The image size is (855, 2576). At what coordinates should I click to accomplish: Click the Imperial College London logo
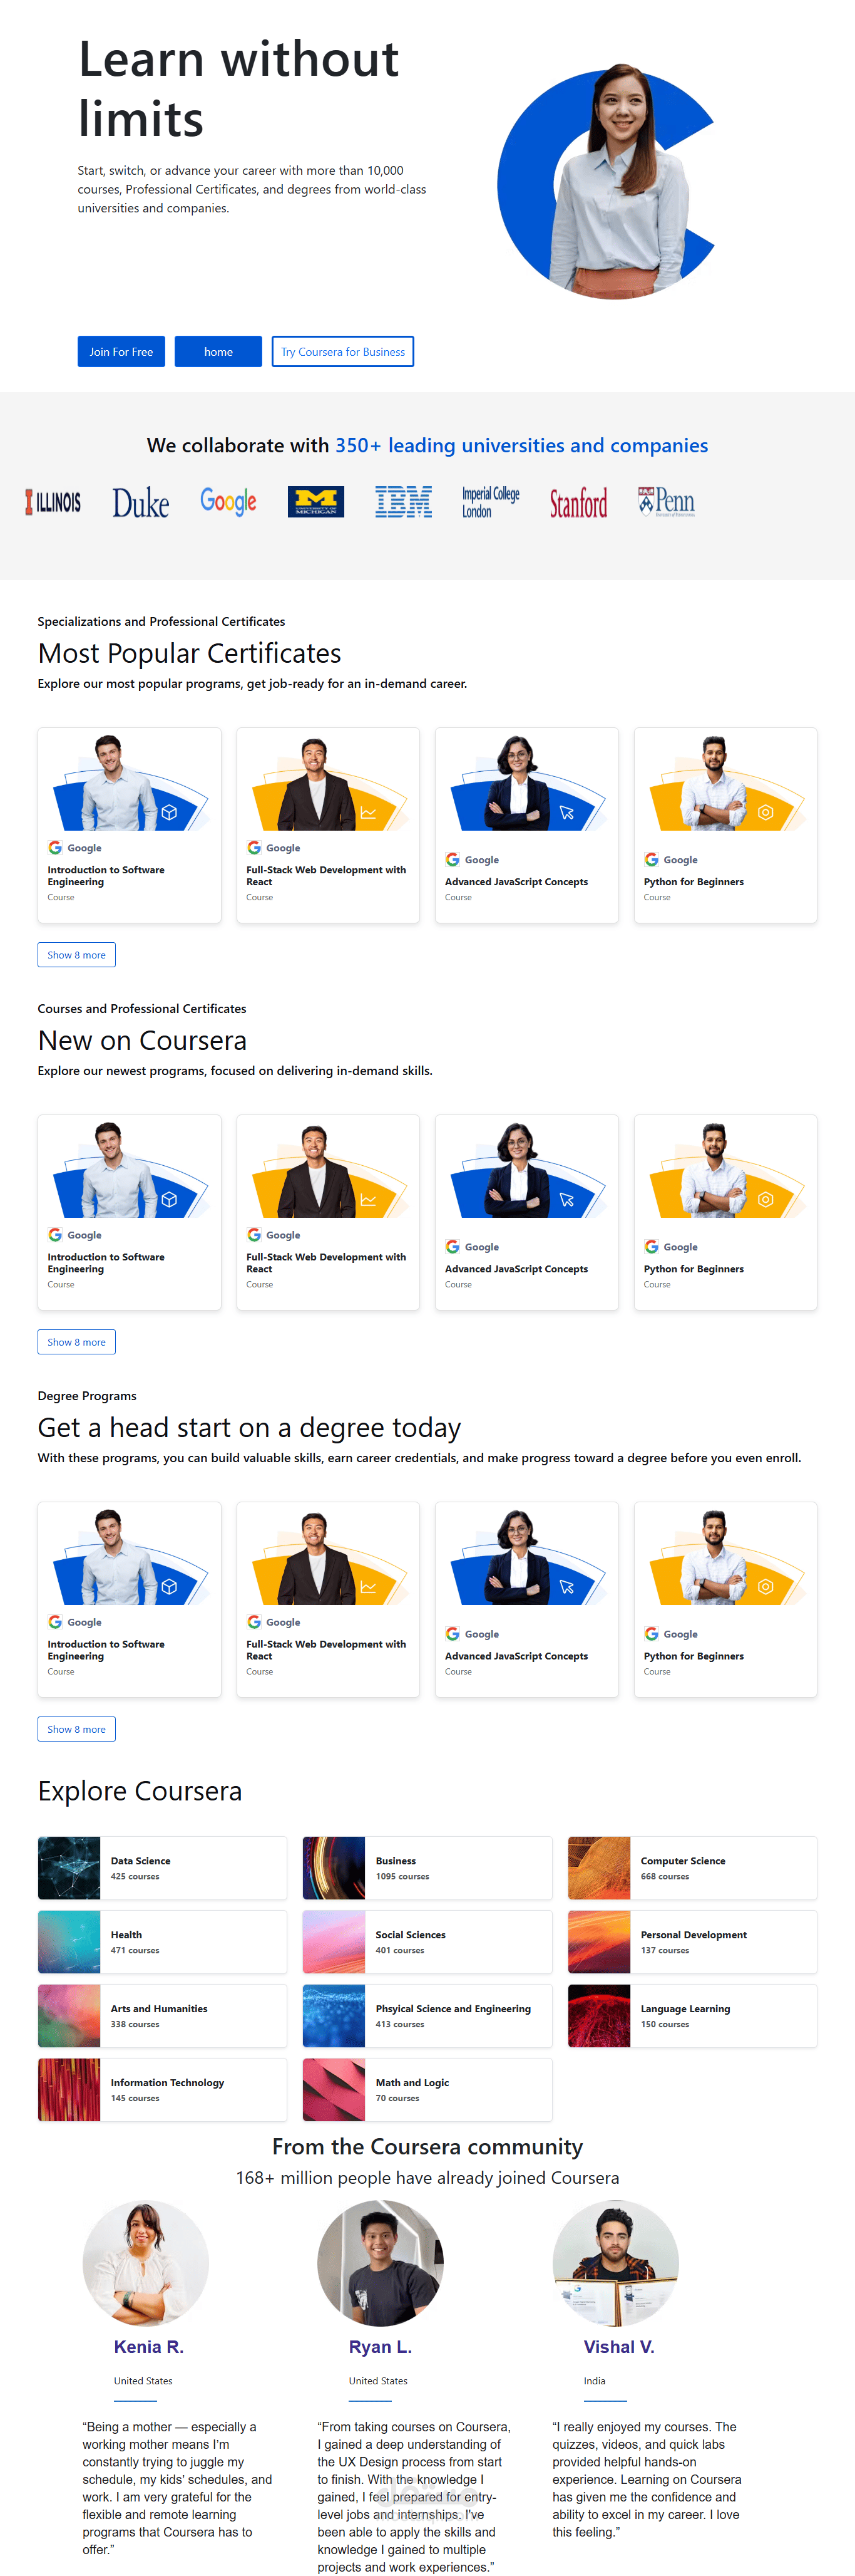491,502
